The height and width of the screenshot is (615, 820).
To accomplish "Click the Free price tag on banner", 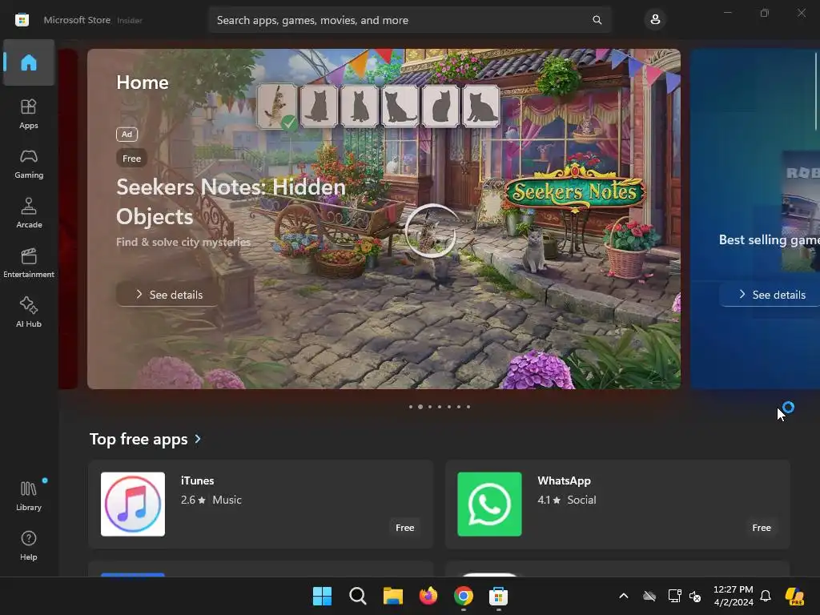I will 132,159.
